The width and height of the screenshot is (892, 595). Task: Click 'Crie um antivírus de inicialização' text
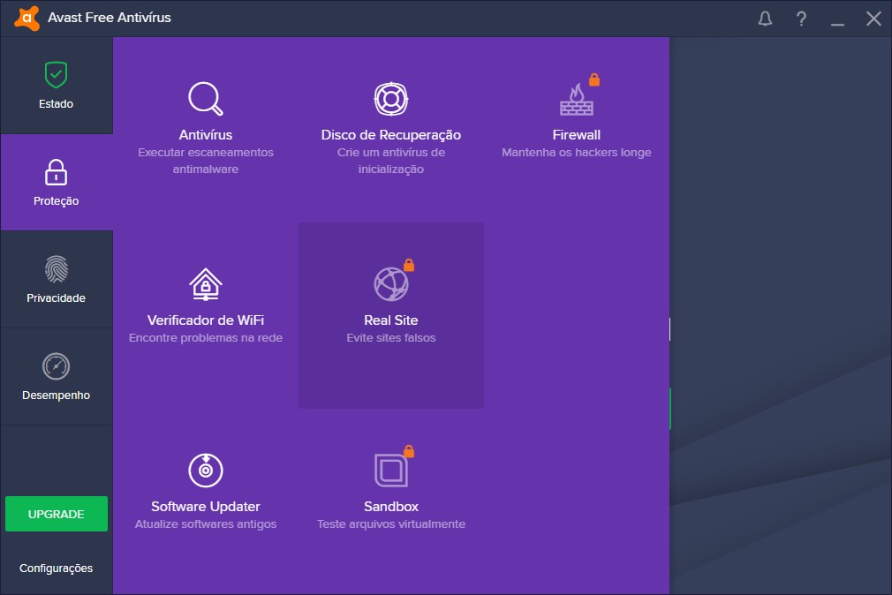click(391, 161)
